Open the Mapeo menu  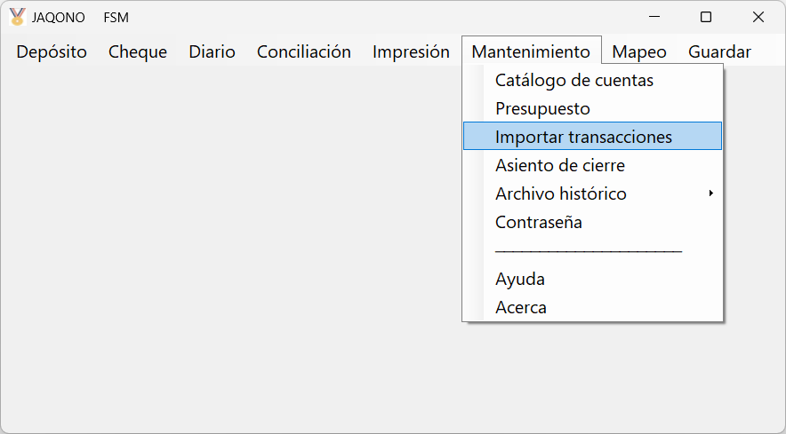(638, 52)
